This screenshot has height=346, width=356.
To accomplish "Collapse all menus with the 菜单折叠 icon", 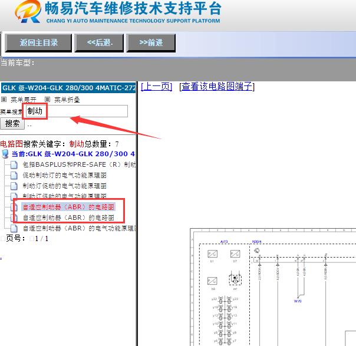I will coord(47,99).
